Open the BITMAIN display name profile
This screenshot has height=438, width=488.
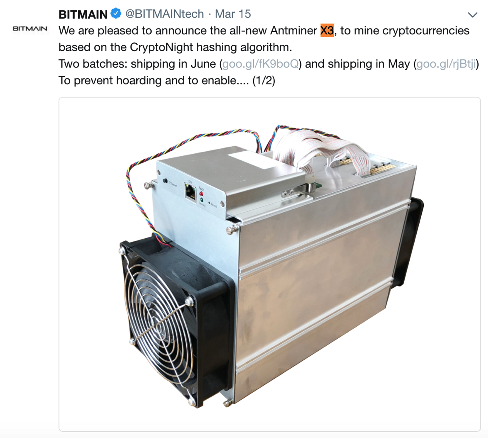pos(83,14)
